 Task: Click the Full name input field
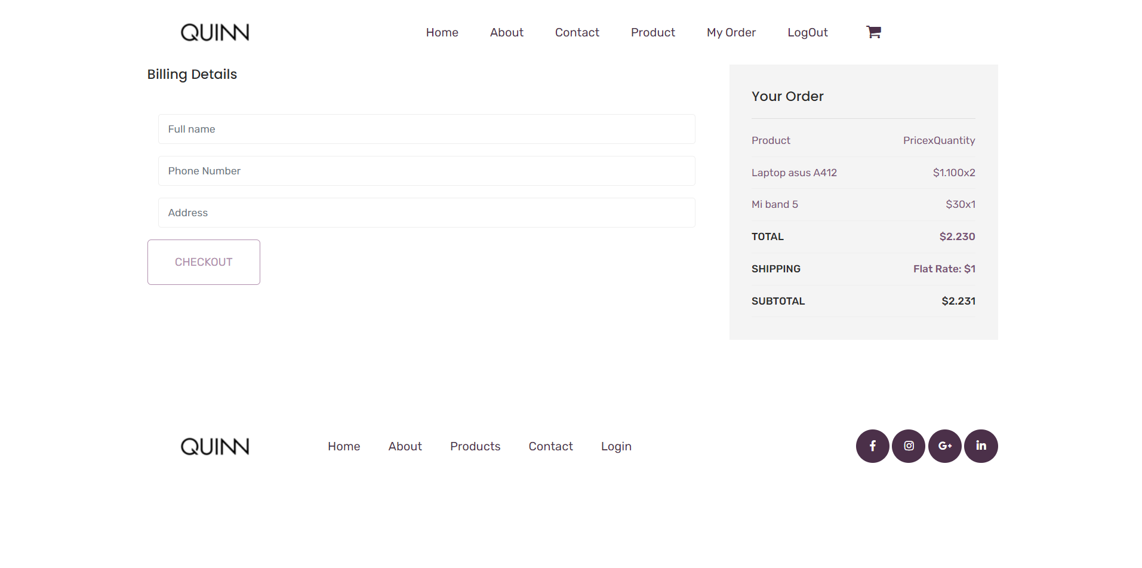click(426, 129)
